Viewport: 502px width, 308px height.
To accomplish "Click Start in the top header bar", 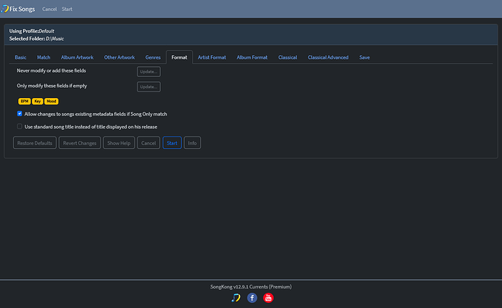I will [x=67, y=9].
